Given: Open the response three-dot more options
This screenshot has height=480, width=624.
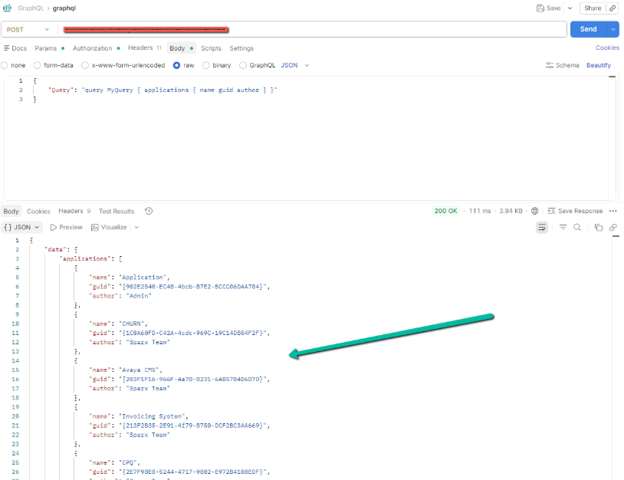Looking at the screenshot, I should [x=613, y=211].
